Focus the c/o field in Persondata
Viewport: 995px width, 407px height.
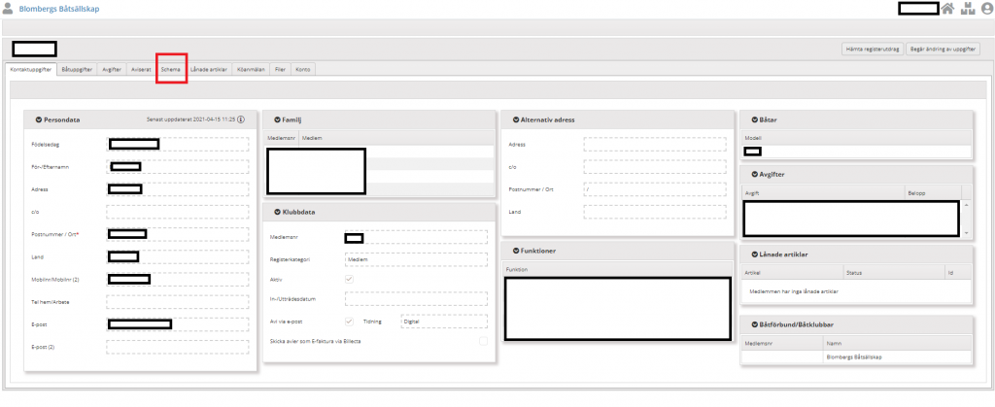[177, 212]
